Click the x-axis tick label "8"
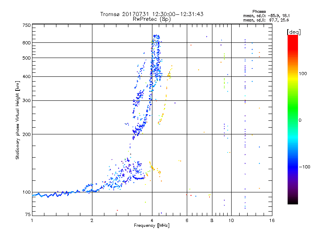 click(x=212, y=220)
